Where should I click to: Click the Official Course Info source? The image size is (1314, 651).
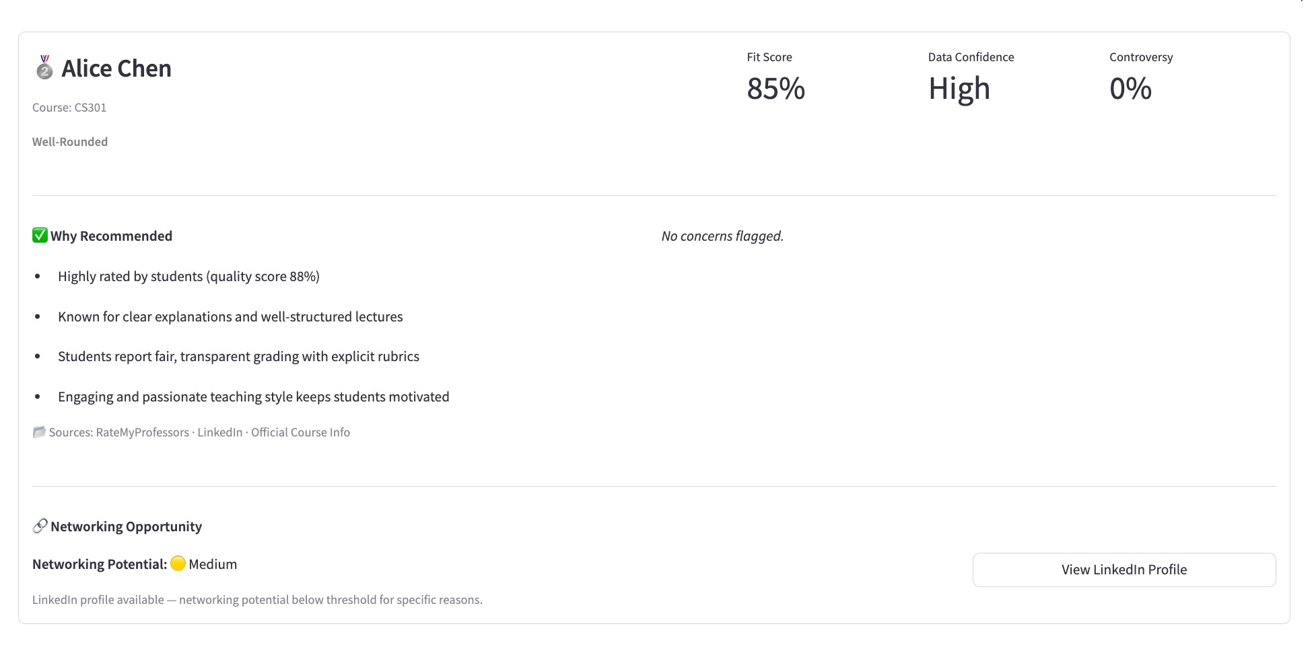click(300, 432)
